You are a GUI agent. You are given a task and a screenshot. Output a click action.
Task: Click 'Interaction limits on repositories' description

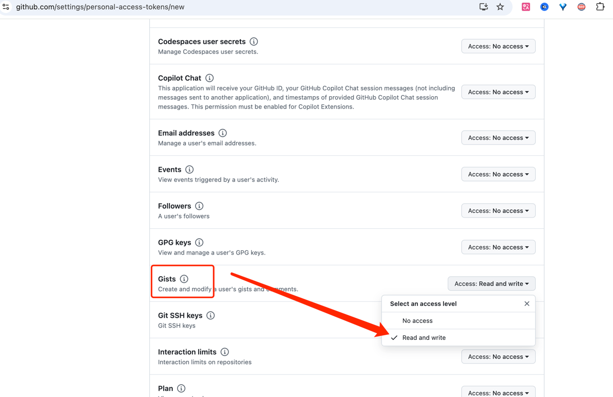(x=205, y=362)
